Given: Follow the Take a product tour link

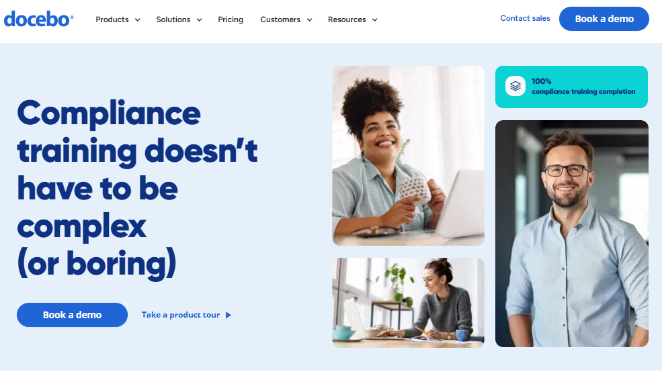Looking at the screenshot, I should 181,315.
